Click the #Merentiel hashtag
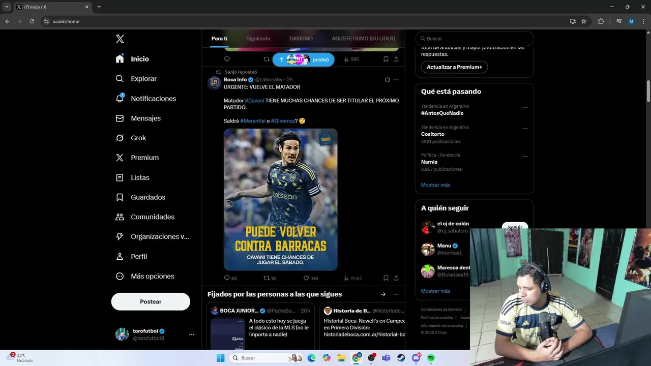Screen dimensions: 651x366 click(253, 121)
